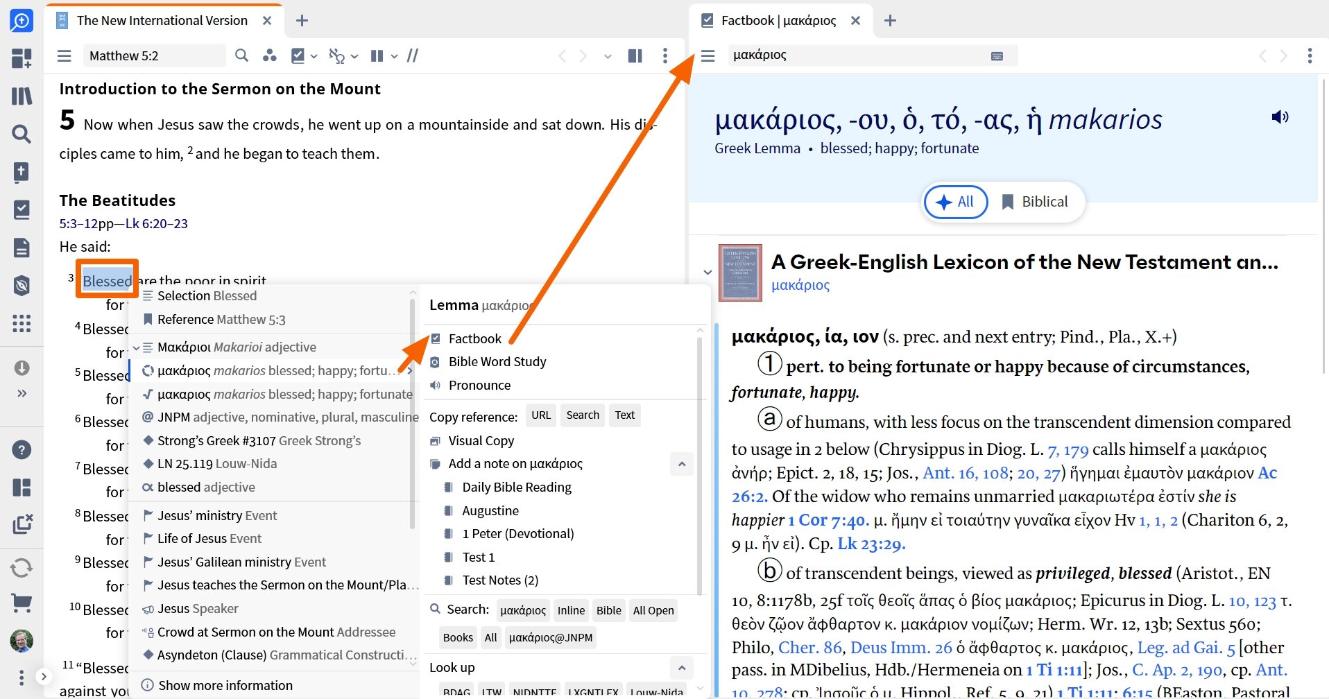Open the Factbook checkmark icon in the sidebar
Viewport: 1329px width, 699px height.
[x=22, y=209]
